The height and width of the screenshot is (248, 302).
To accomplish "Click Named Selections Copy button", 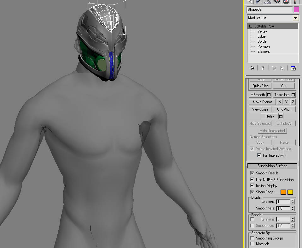I will [260, 142].
